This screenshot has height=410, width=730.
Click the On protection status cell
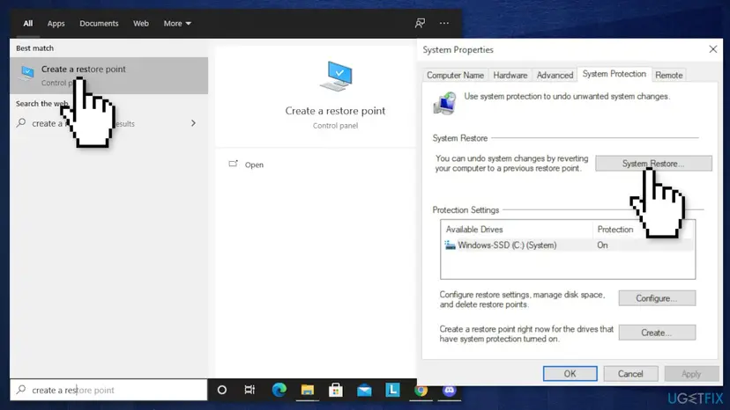coord(602,245)
